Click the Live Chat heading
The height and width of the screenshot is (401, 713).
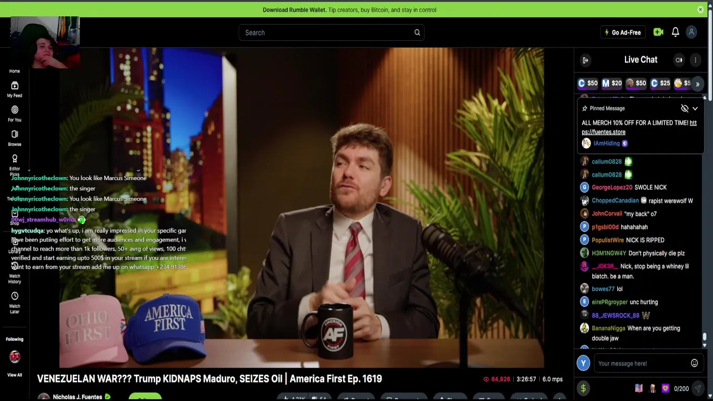point(641,60)
